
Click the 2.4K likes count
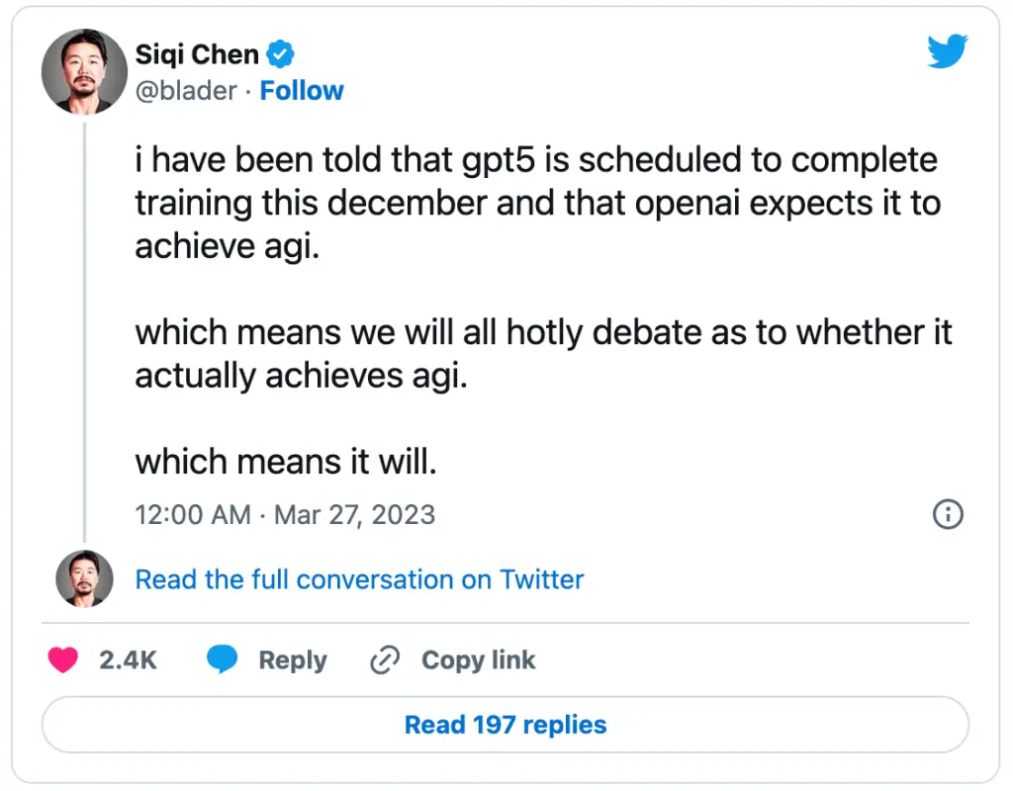tap(128, 660)
